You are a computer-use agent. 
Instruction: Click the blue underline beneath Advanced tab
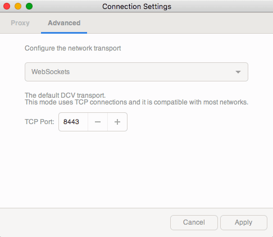click(64, 33)
